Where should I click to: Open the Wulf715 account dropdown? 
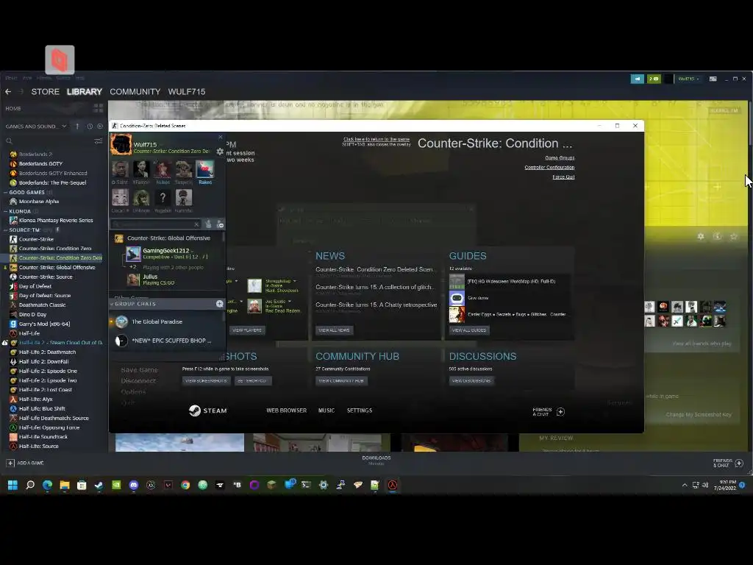688,79
